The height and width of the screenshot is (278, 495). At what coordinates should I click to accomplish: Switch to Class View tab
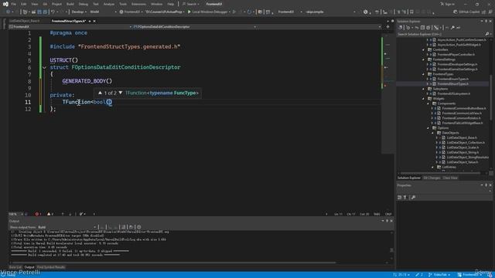coord(450,178)
